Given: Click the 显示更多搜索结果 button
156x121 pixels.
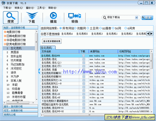Looking at the screenshot, I should (52, 41).
